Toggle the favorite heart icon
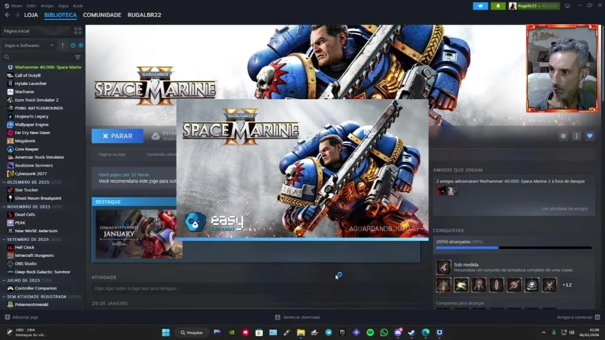The image size is (605, 340). click(590, 136)
